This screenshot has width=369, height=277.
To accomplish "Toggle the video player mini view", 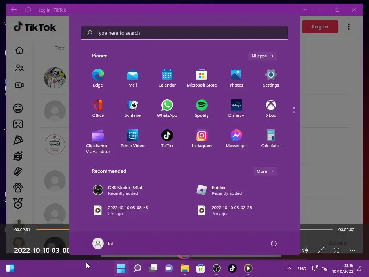I will tap(337, 250).
